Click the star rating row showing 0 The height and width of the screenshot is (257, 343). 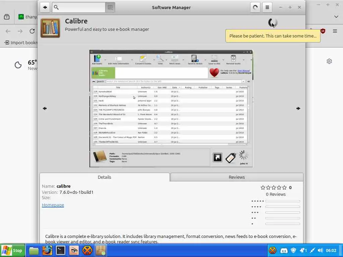tap(276, 187)
